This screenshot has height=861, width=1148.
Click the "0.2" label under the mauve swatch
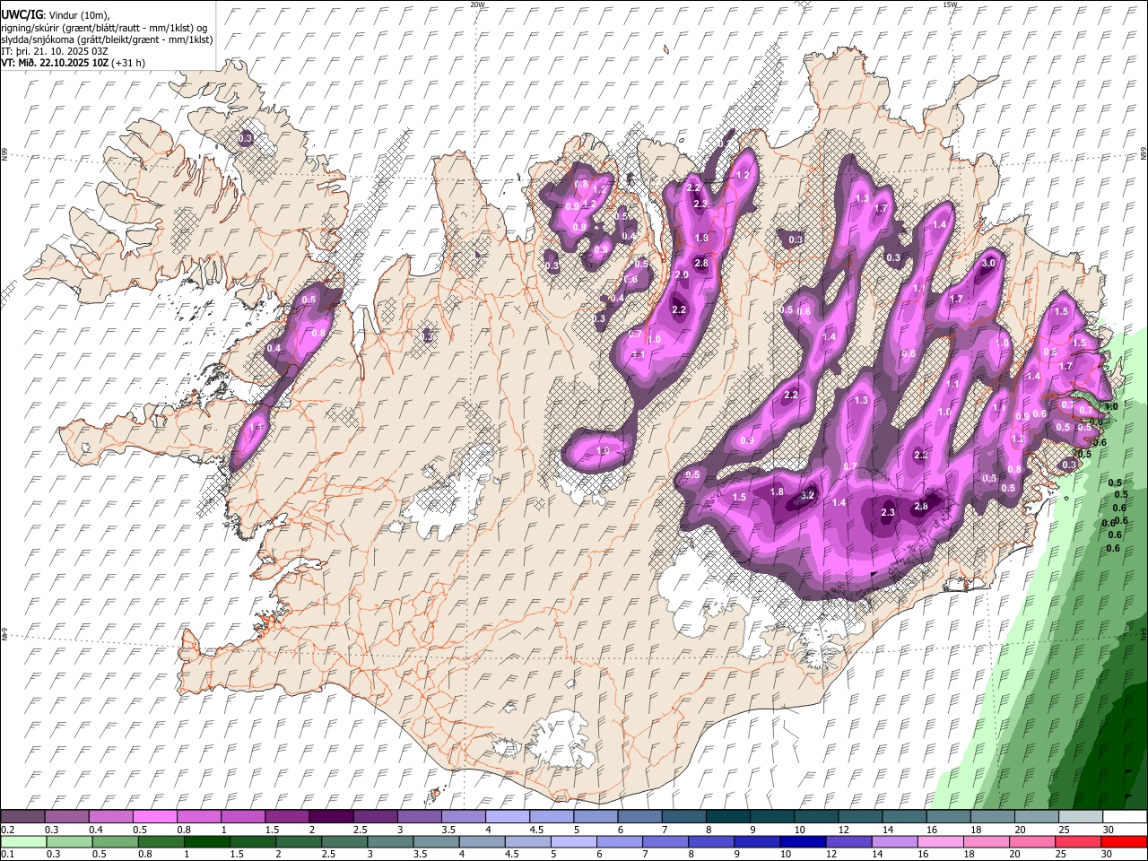tap(8, 830)
